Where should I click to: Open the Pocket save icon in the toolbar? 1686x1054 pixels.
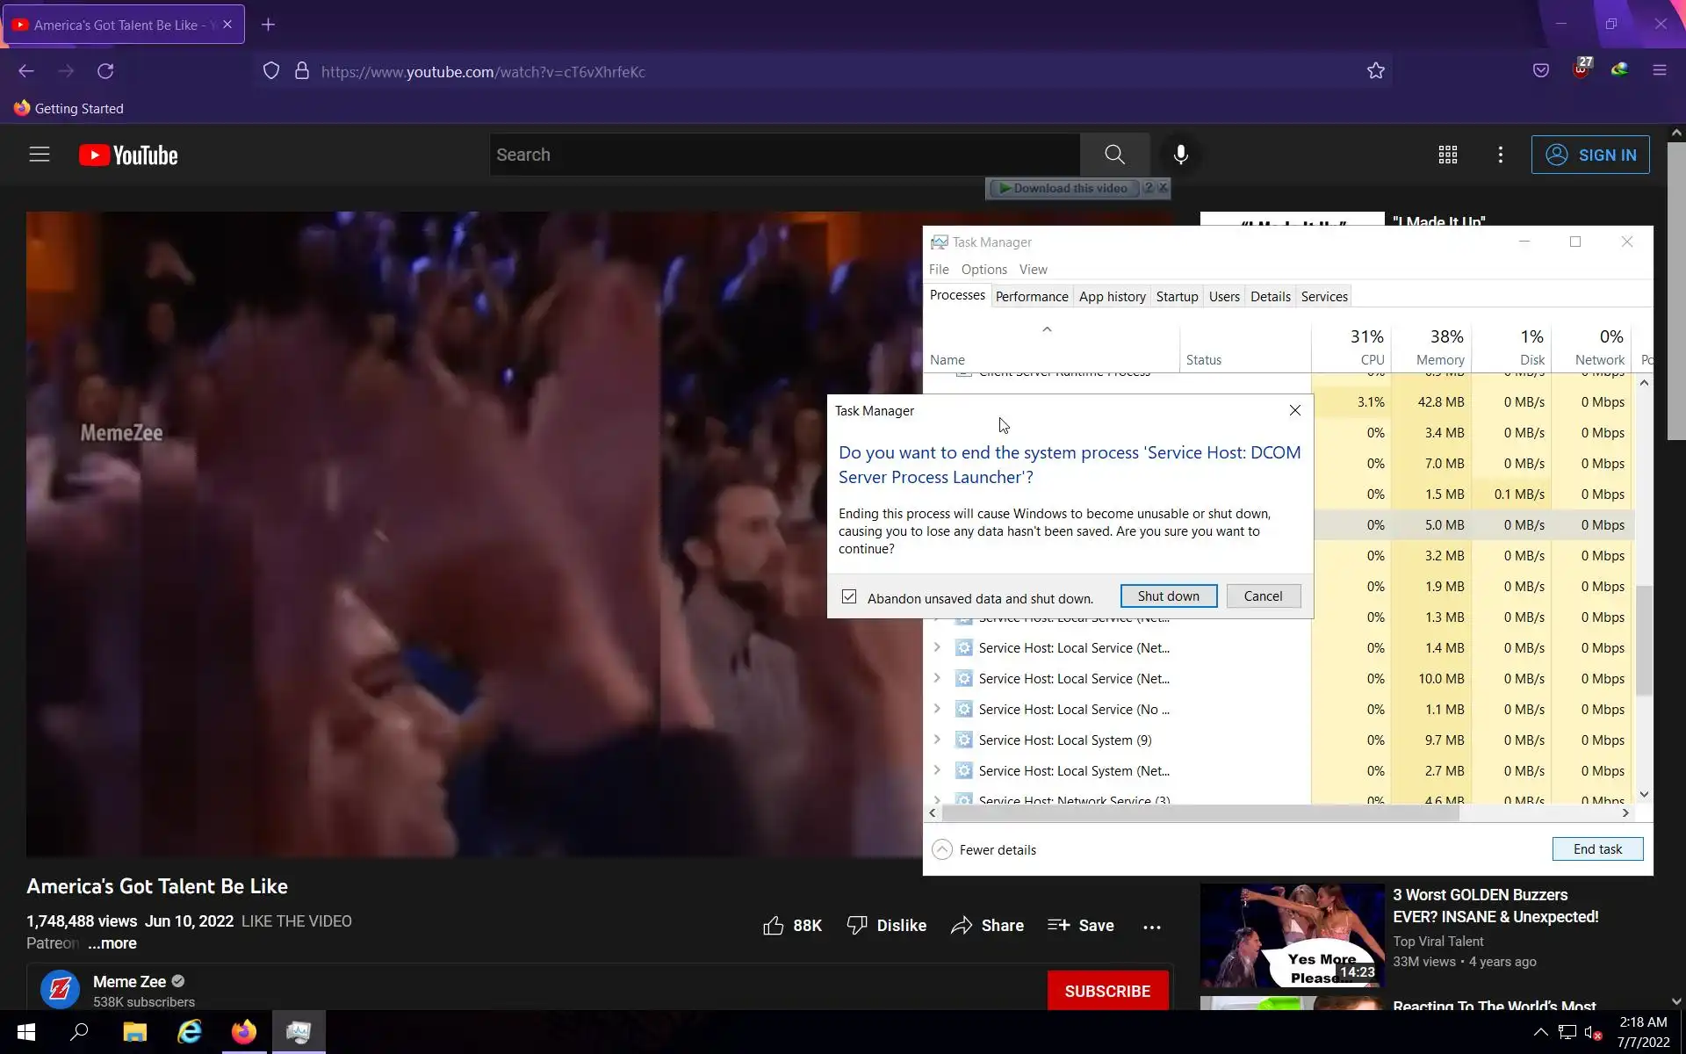tap(1540, 71)
